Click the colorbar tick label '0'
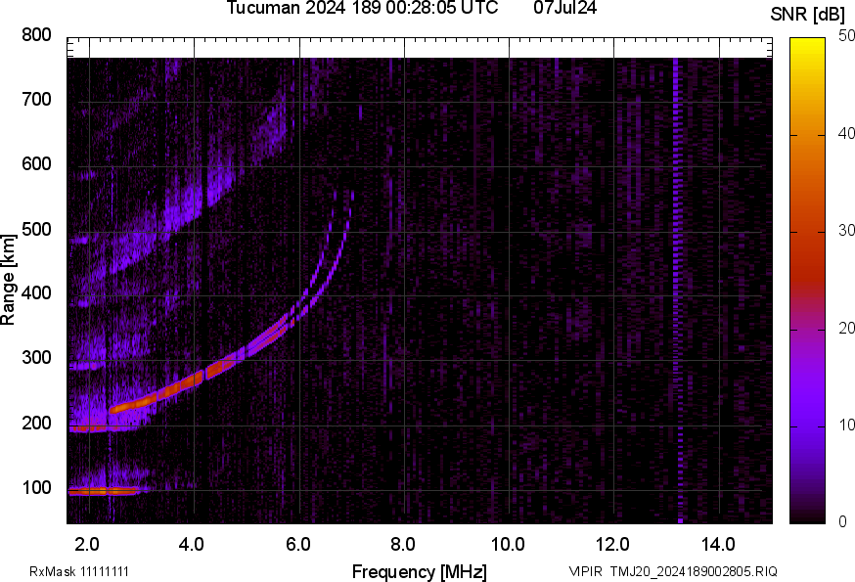Image resolution: width=855 pixels, height=582 pixels. 843,522
